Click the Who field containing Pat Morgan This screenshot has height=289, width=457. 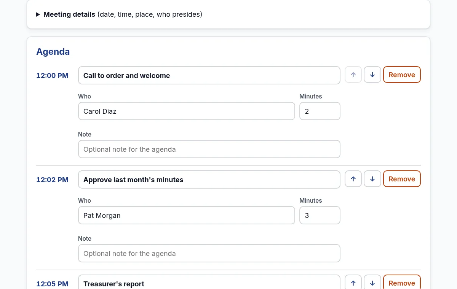187,215
